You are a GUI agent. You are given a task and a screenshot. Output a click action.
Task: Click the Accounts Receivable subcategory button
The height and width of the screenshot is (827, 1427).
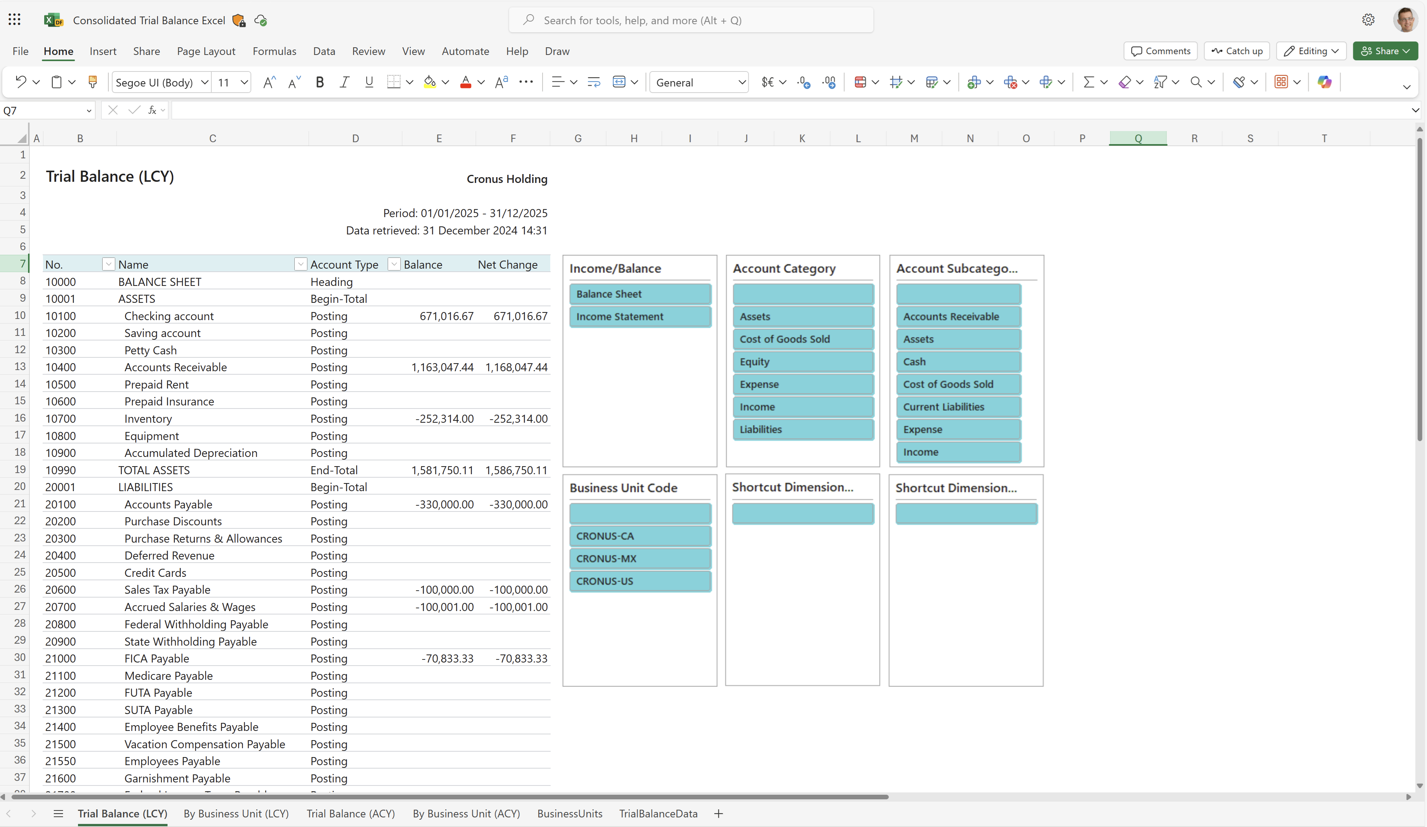(x=959, y=316)
